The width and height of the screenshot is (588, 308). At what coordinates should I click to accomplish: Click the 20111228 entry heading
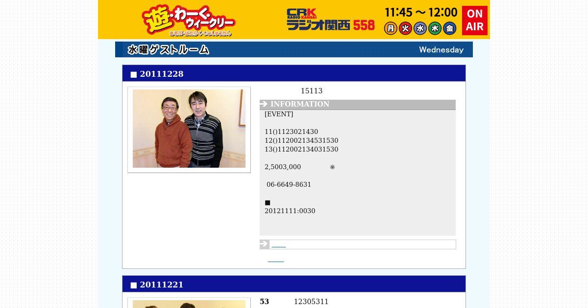pos(162,74)
